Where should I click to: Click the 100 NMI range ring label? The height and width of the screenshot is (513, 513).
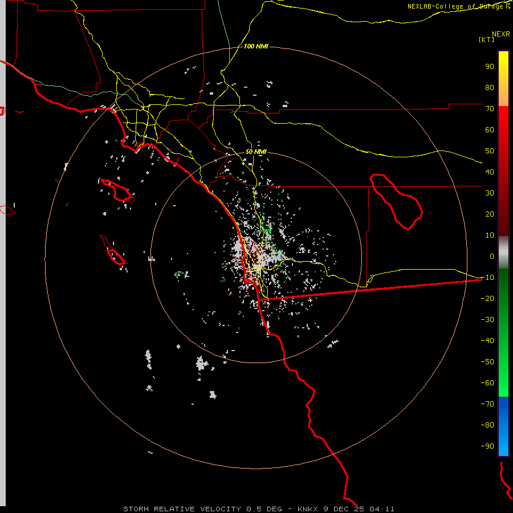click(256, 47)
